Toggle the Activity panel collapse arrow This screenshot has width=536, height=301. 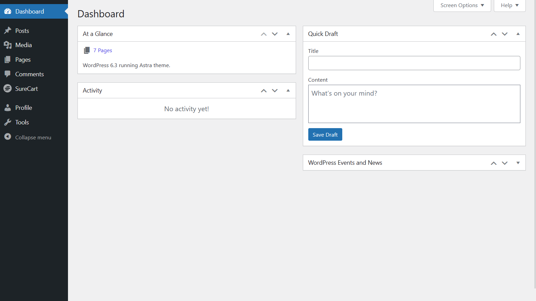tap(288, 91)
